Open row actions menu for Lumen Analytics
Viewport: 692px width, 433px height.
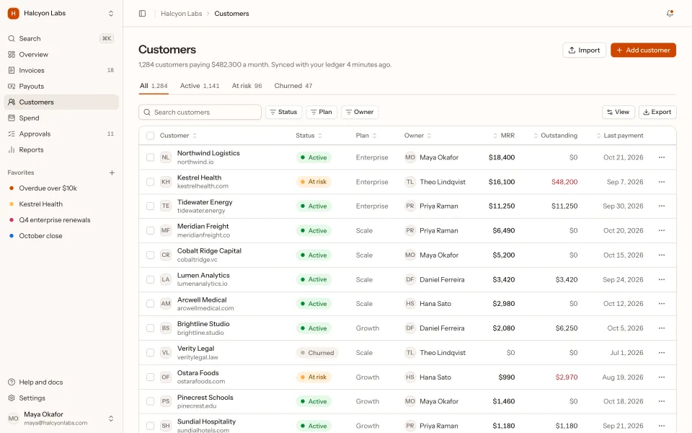662,279
